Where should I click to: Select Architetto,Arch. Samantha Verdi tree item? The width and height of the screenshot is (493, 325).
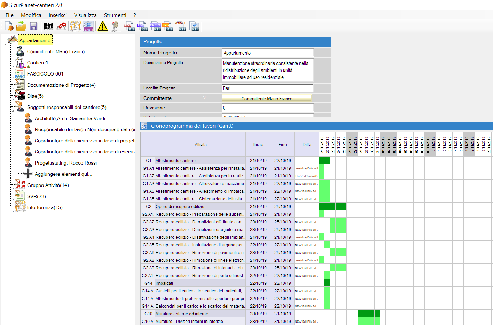tap(70, 118)
